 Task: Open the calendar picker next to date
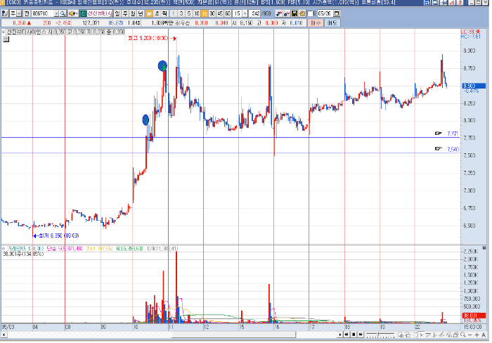pos(337,13)
